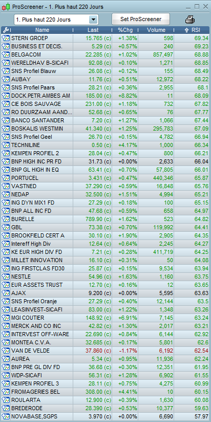The image size is (211, 422).
Task: Select the BROOKFIELD CERT A row name
Action: [x=38, y=235]
